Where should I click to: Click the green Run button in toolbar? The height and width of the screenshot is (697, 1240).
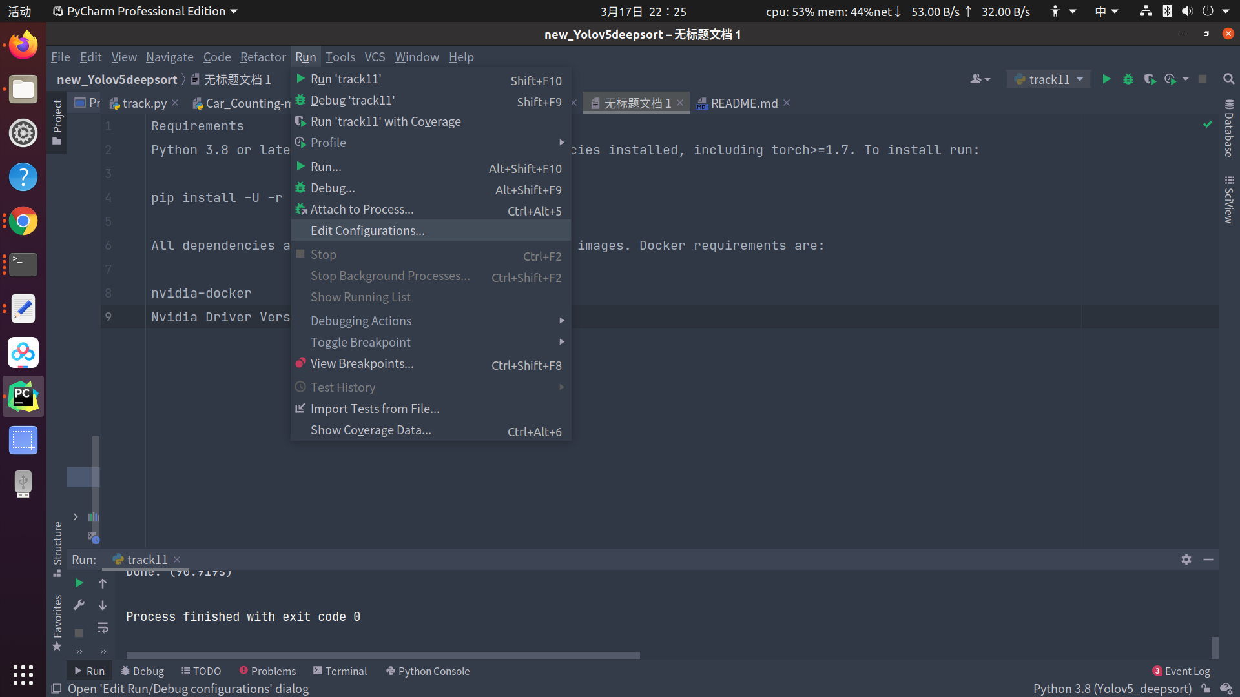(x=1106, y=79)
